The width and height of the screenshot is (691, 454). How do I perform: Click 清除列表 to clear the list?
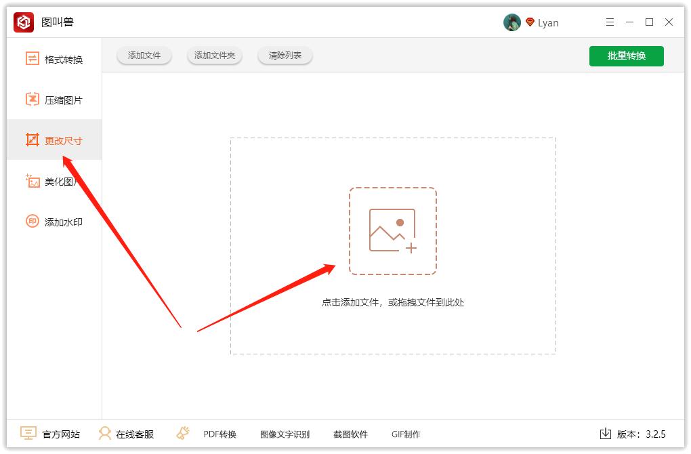click(x=285, y=56)
